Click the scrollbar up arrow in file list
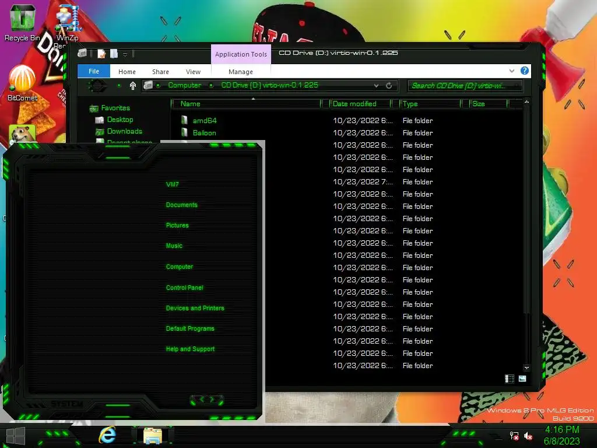The height and width of the screenshot is (448, 597). click(526, 101)
